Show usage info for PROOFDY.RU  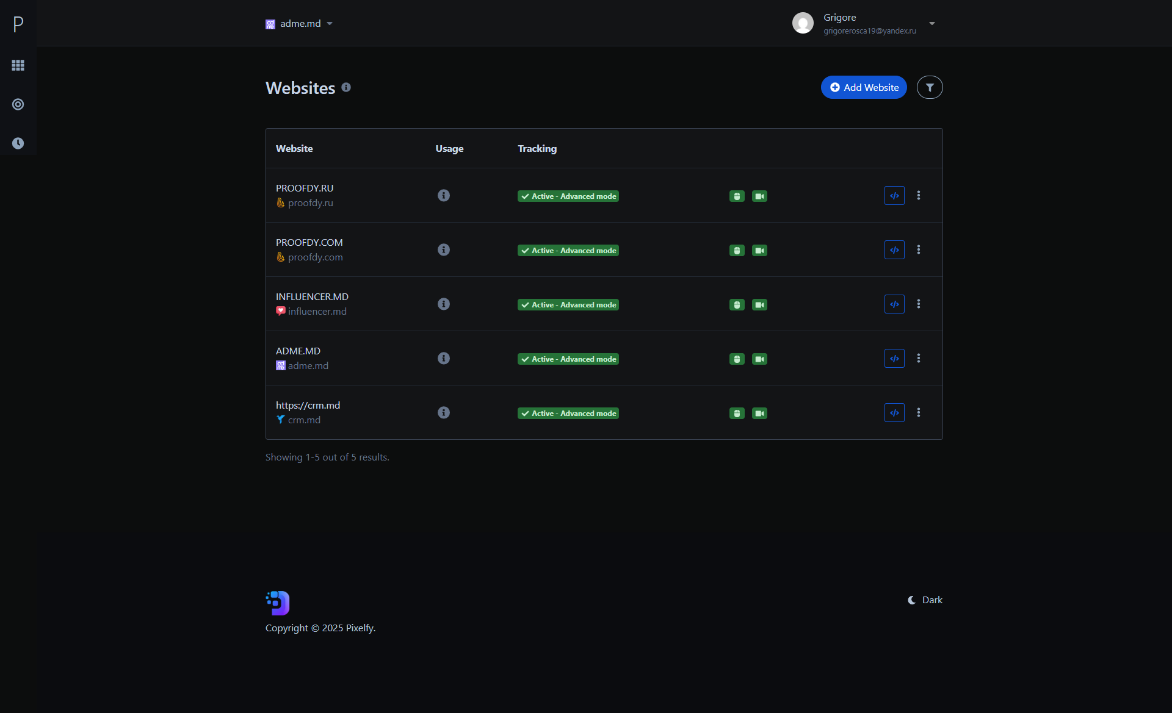[x=444, y=195]
